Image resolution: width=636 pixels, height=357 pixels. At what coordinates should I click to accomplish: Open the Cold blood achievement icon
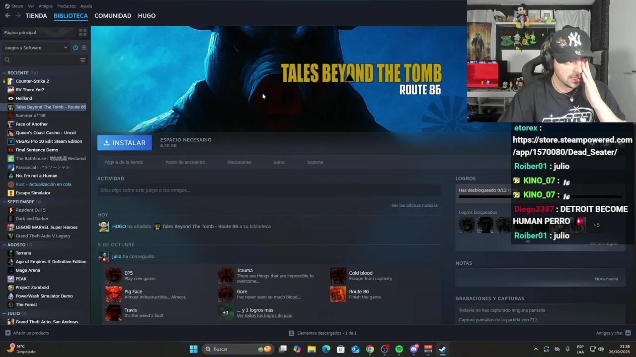pyautogui.click(x=338, y=276)
